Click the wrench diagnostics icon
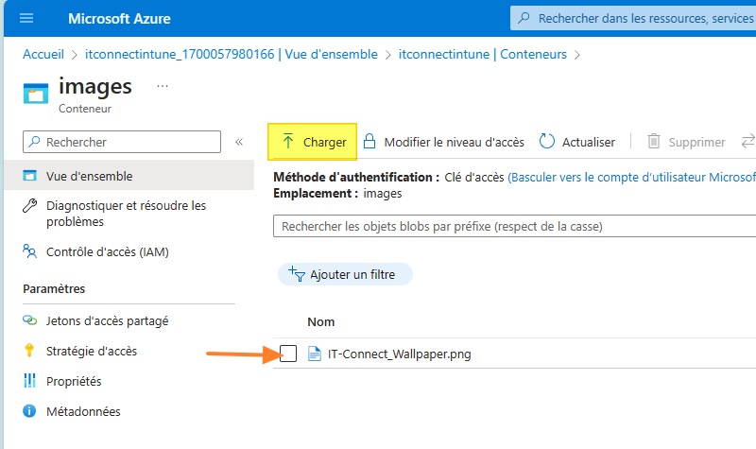This screenshot has height=449, width=756. point(30,205)
